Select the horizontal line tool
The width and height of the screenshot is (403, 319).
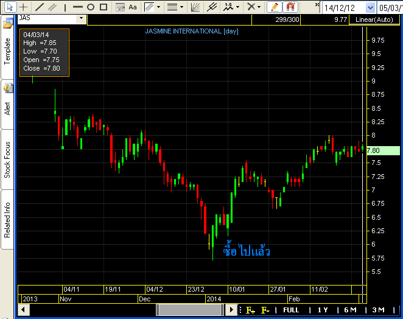pos(78,7)
